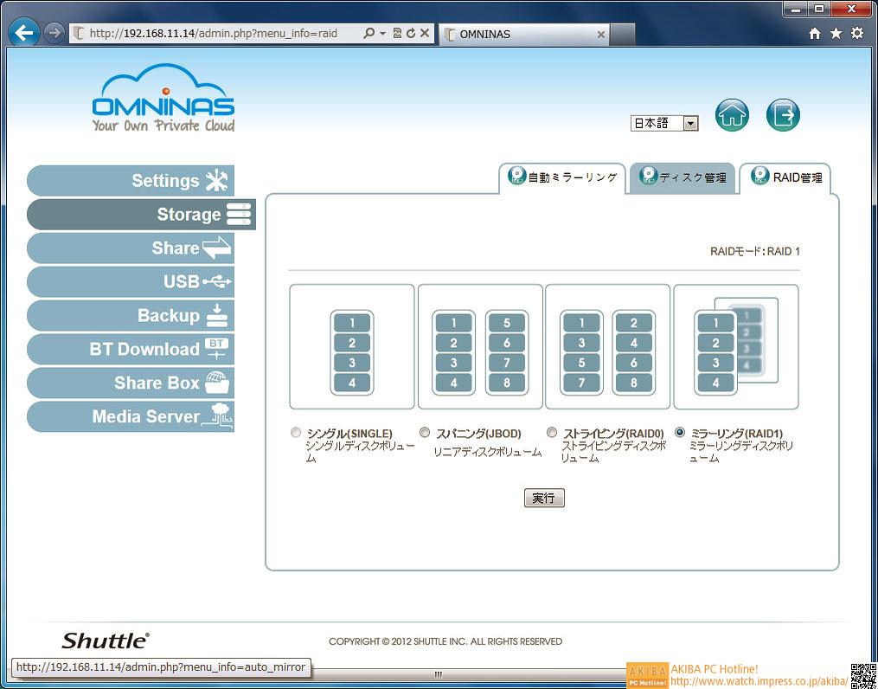Image resolution: width=878 pixels, height=689 pixels.
Task: Expand the address bar search dropdown arrow
Action: [382, 34]
